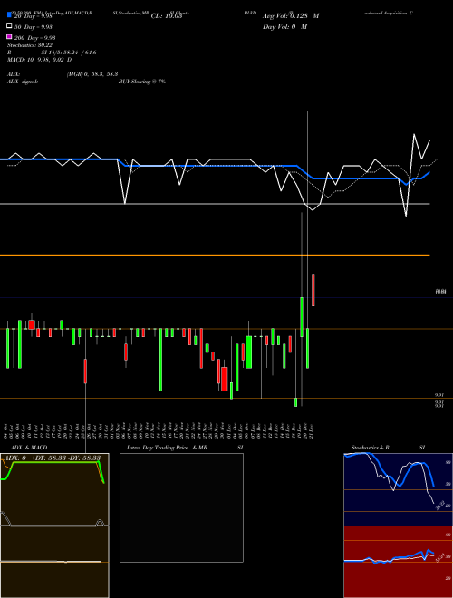The height and width of the screenshot is (598, 453).
Task: Select the 'Day Vol: 0 M' text
Action: click(284, 26)
